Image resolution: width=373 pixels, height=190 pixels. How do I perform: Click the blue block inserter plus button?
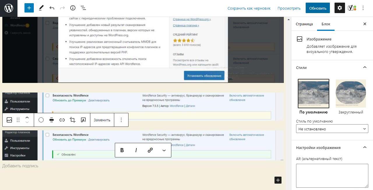[29, 8]
